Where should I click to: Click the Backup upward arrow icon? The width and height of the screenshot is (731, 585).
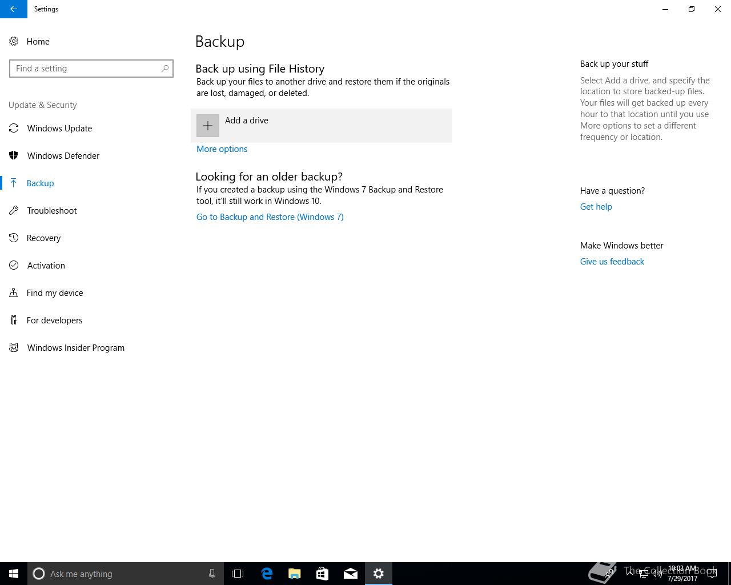coord(14,183)
